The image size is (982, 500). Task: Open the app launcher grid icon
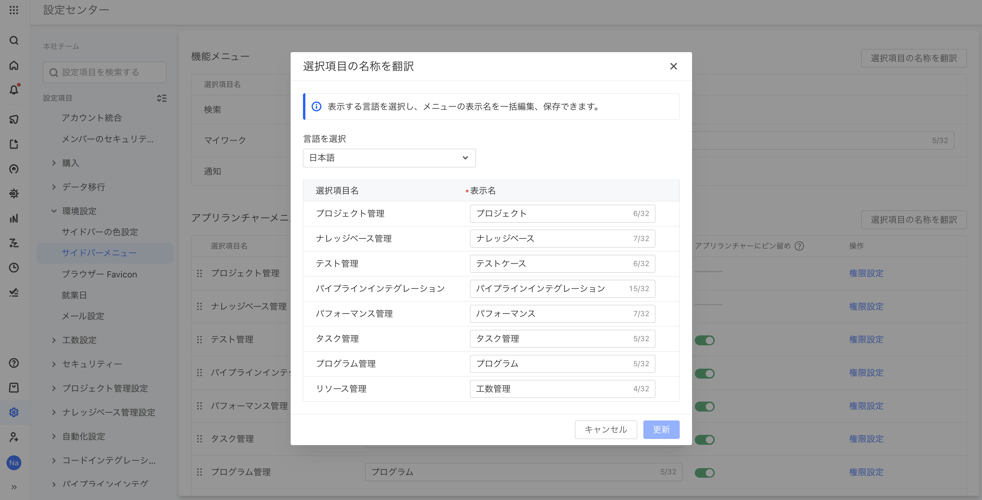tap(14, 10)
